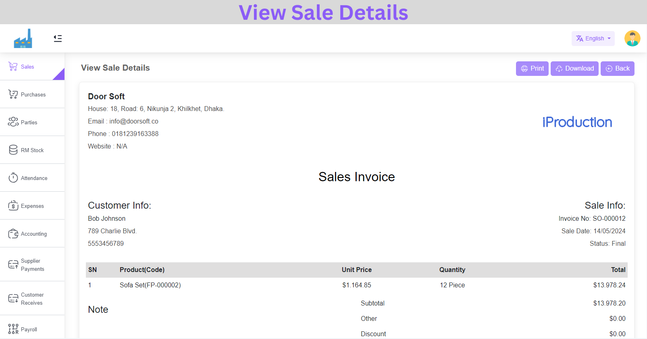Click Sofa Set(FP-000002) product cell
Image resolution: width=647 pixels, height=339 pixels.
(150, 285)
